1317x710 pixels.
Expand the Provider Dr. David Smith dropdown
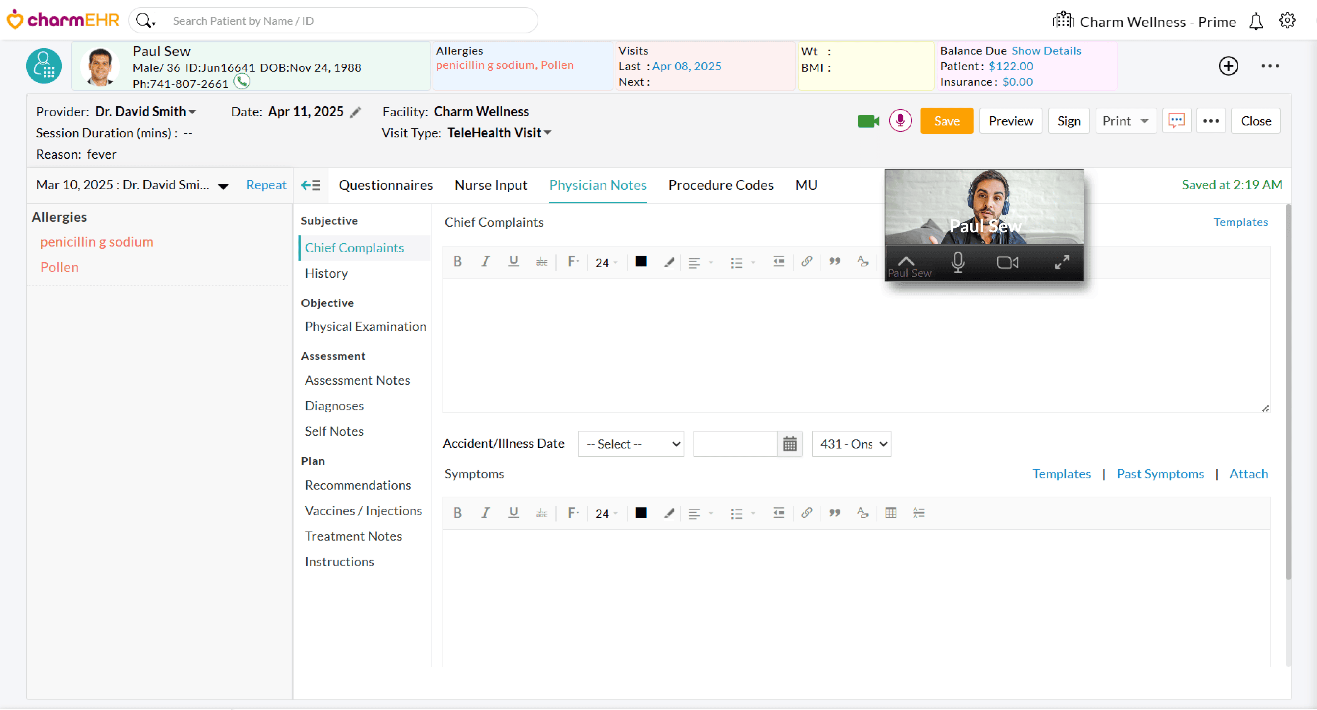145,112
